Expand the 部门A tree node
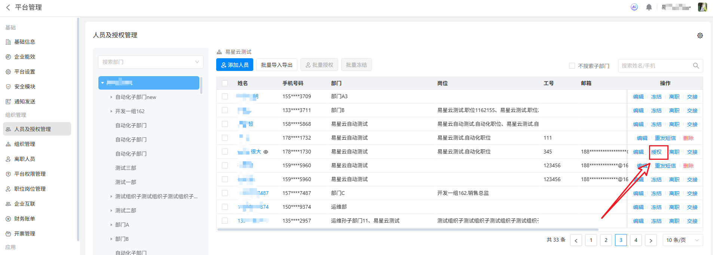The width and height of the screenshot is (713, 255). [111, 225]
